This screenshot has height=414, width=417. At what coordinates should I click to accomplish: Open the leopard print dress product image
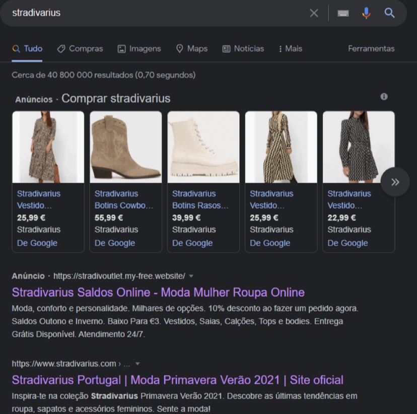pos(48,147)
